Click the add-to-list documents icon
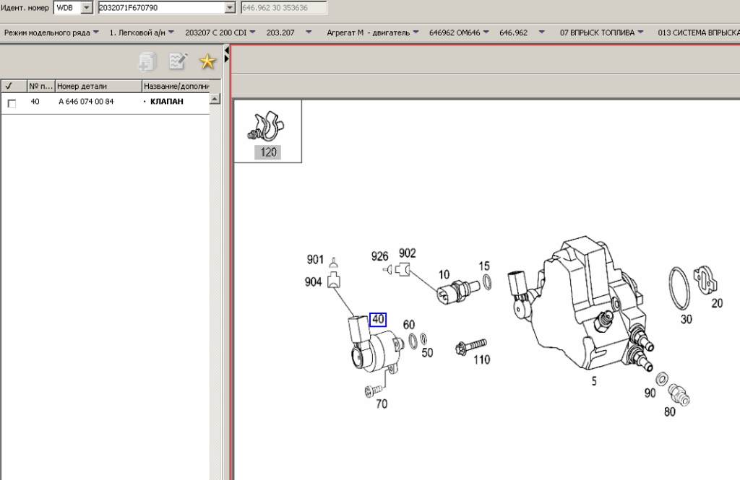740x480 pixels. point(147,62)
